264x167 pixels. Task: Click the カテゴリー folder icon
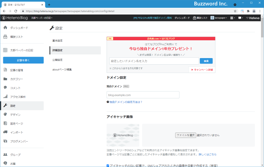5,79
